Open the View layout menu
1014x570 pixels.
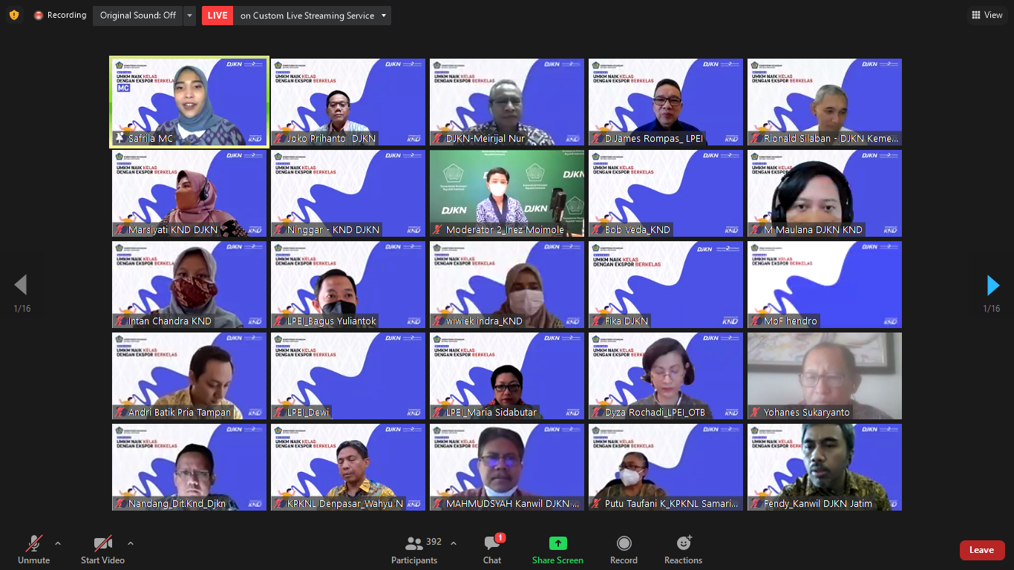coord(987,15)
